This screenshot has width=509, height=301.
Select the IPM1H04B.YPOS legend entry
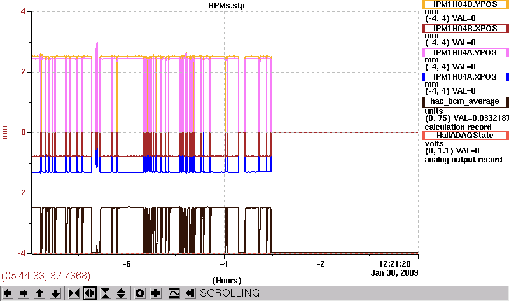click(x=465, y=4)
